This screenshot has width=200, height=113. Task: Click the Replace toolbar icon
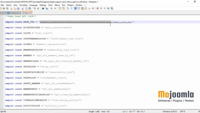click(47, 8)
